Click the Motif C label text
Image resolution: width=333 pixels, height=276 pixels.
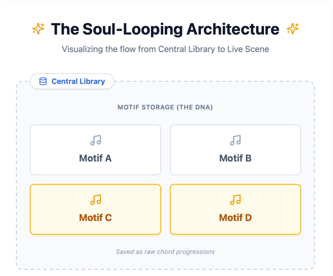tap(95, 218)
